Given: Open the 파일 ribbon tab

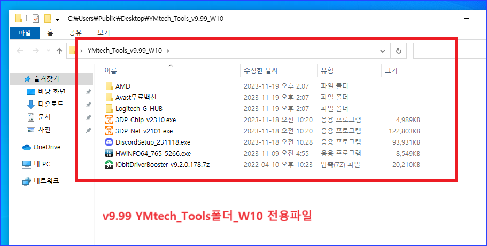Looking at the screenshot, I should [x=25, y=33].
